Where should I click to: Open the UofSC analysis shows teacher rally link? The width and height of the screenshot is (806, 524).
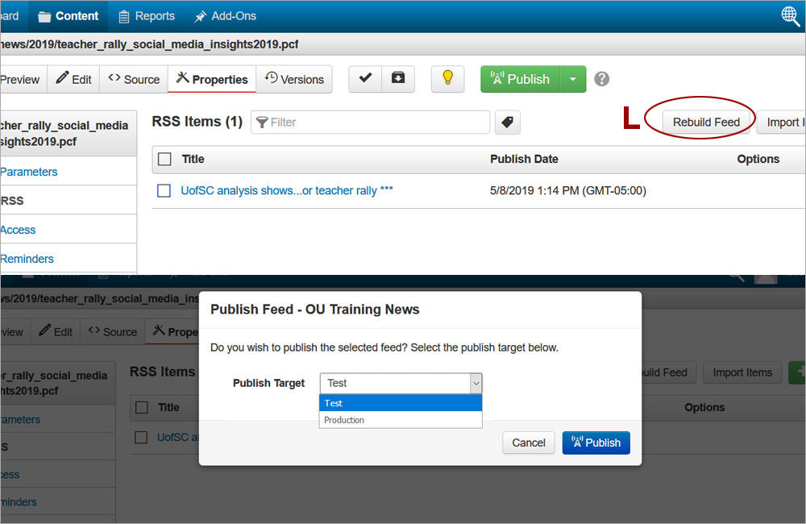pyautogui.click(x=287, y=191)
